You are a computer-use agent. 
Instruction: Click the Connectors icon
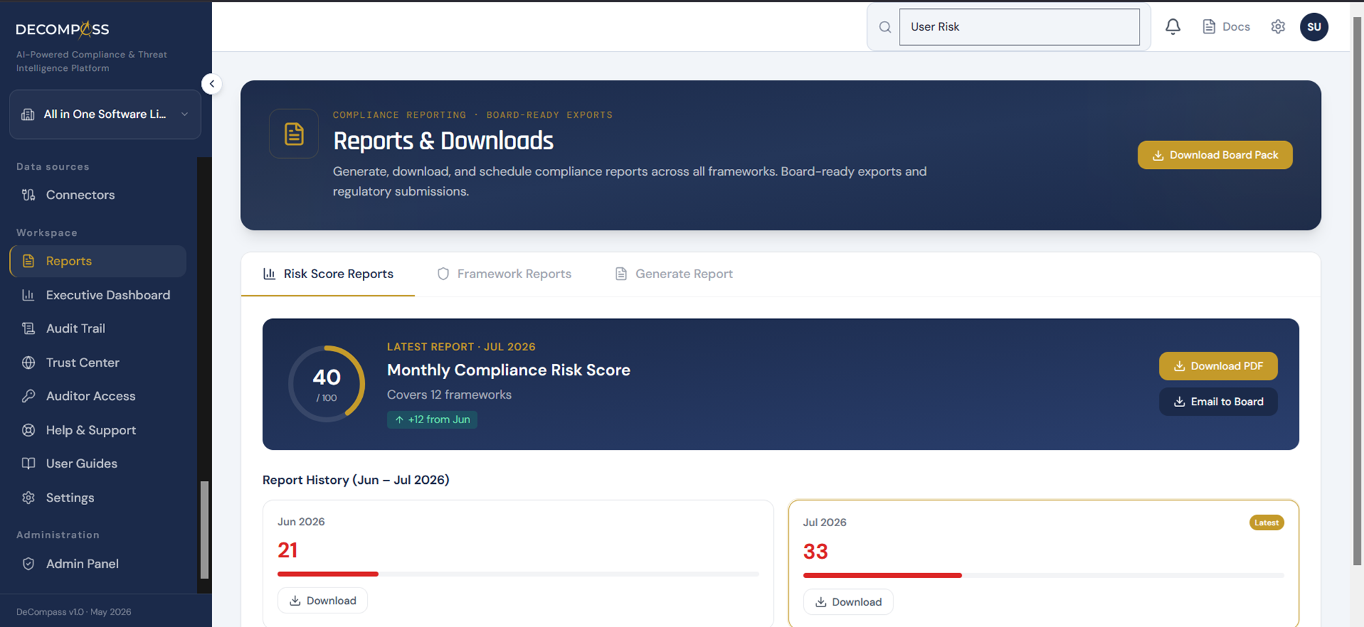pyautogui.click(x=29, y=195)
